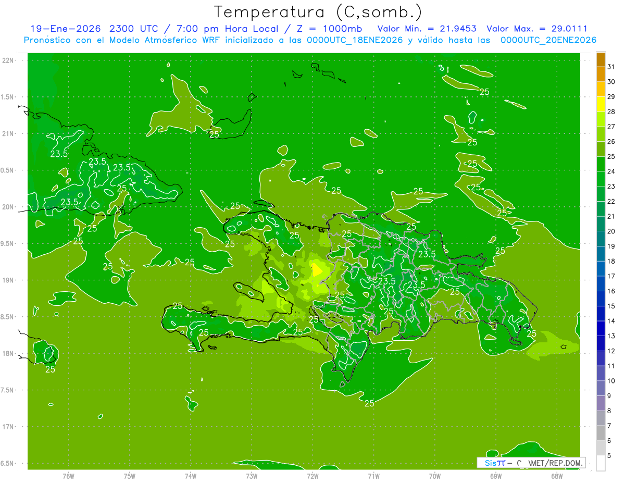
Task: Click the colorbar label '5'
Action: (x=609, y=456)
